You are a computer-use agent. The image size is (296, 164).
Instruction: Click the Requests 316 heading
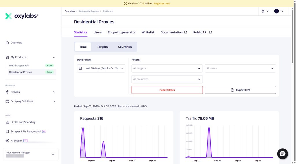(92, 118)
